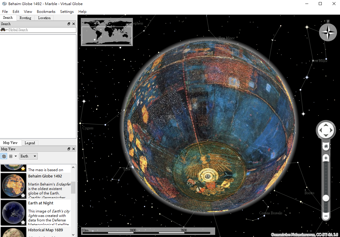Expand the list view options arrow
This screenshot has height=237, width=340.
point(16,156)
